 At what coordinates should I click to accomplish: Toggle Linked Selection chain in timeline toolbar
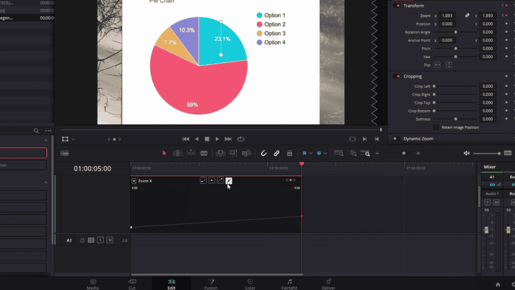point(277,153)
